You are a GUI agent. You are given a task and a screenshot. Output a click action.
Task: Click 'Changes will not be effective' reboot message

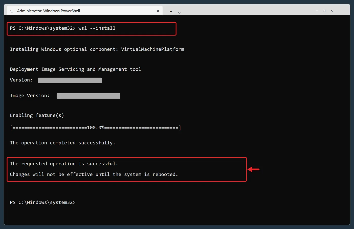click(x=94, y=174)
